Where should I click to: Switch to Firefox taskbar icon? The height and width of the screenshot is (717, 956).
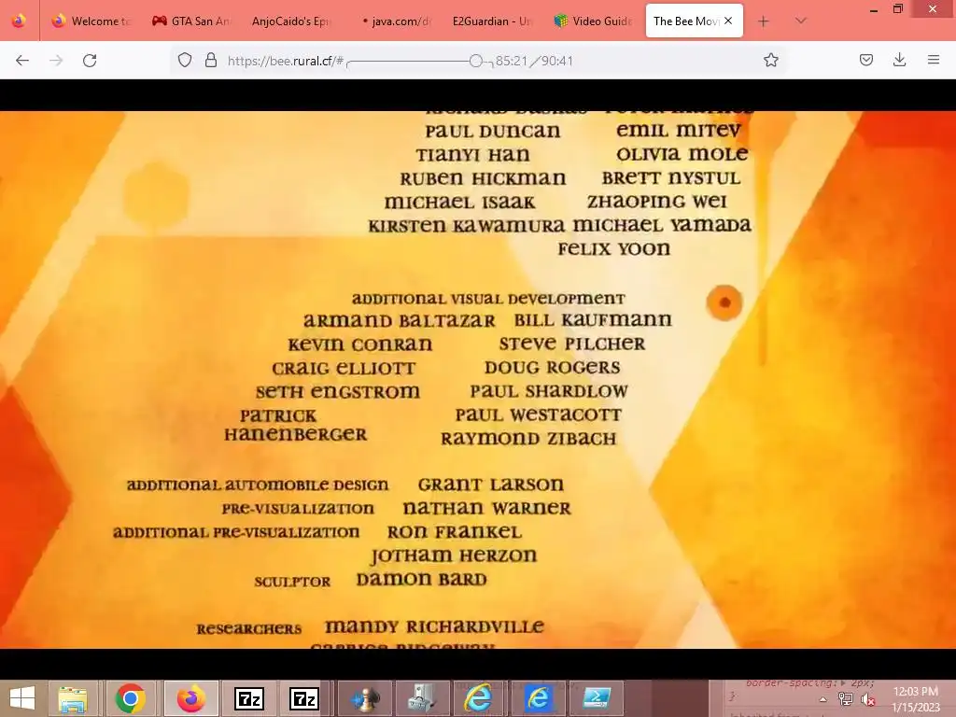190,698
